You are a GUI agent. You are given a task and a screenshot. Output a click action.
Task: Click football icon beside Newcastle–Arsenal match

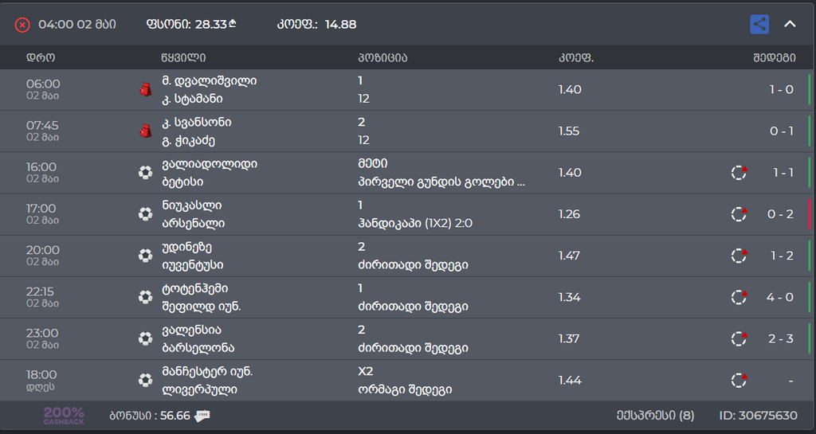pyautogui.click(x=145, y=214)
